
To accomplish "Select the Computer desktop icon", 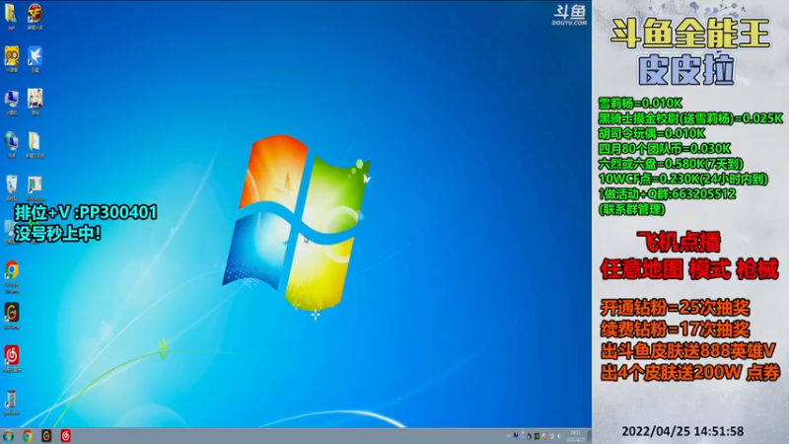I will pos(12,103).
